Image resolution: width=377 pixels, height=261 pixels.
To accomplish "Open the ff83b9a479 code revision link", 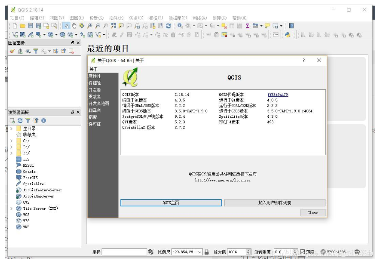I will [277, 95].
